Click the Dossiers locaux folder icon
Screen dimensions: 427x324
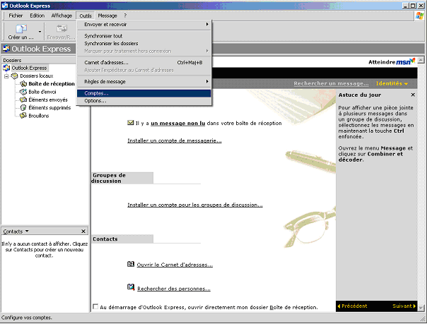(14, 76)
